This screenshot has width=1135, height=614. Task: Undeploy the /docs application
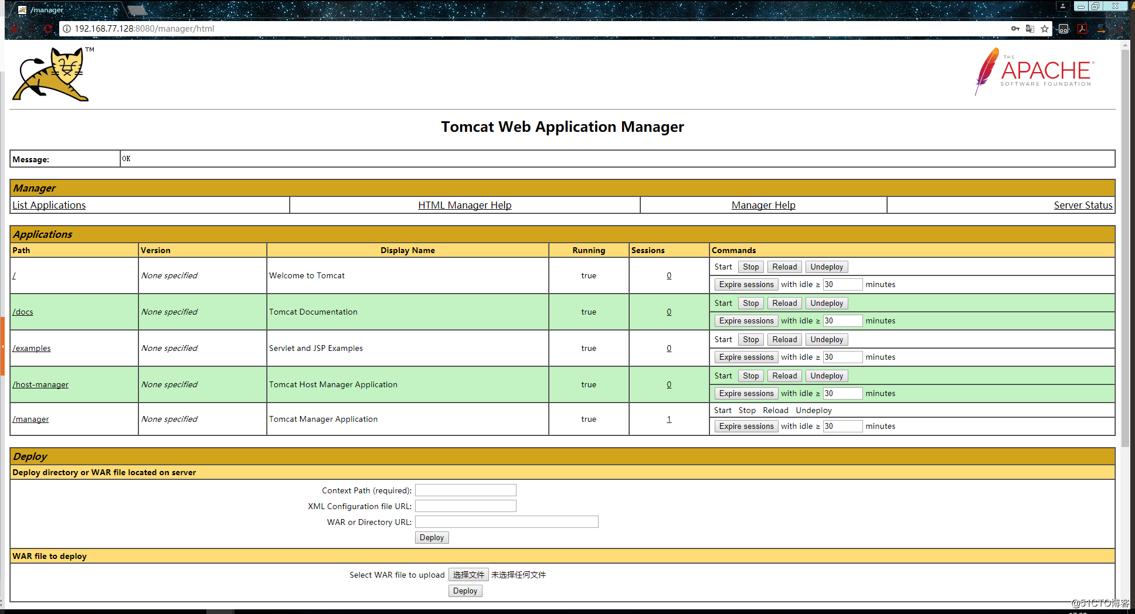coord(827,303)
